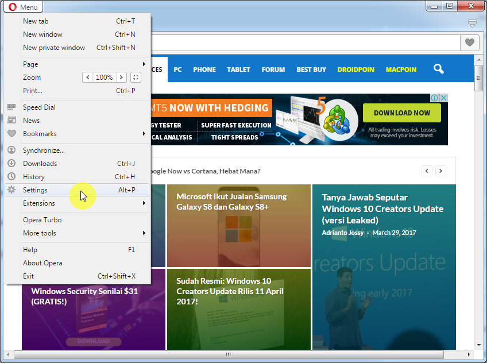Click the Bookmarks heart icon in menu

pos(11,133)
